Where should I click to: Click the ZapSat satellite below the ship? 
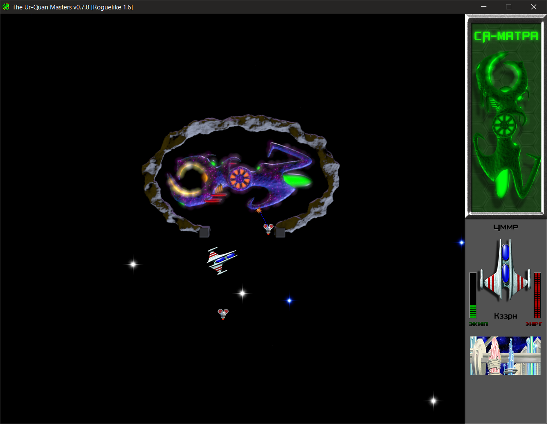coord(223,314)
